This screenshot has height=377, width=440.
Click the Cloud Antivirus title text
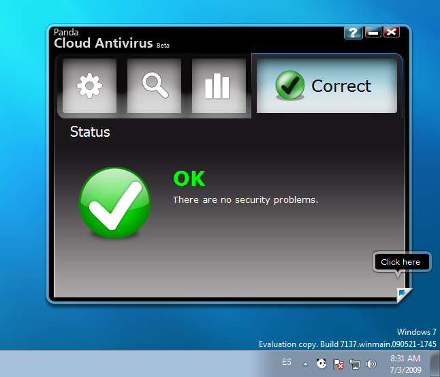(x=104, y=43)
